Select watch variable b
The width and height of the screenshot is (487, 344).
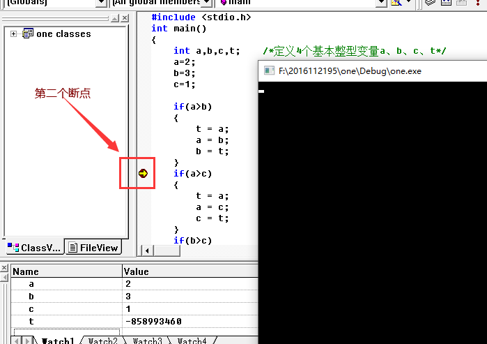(x=31, y=297)
